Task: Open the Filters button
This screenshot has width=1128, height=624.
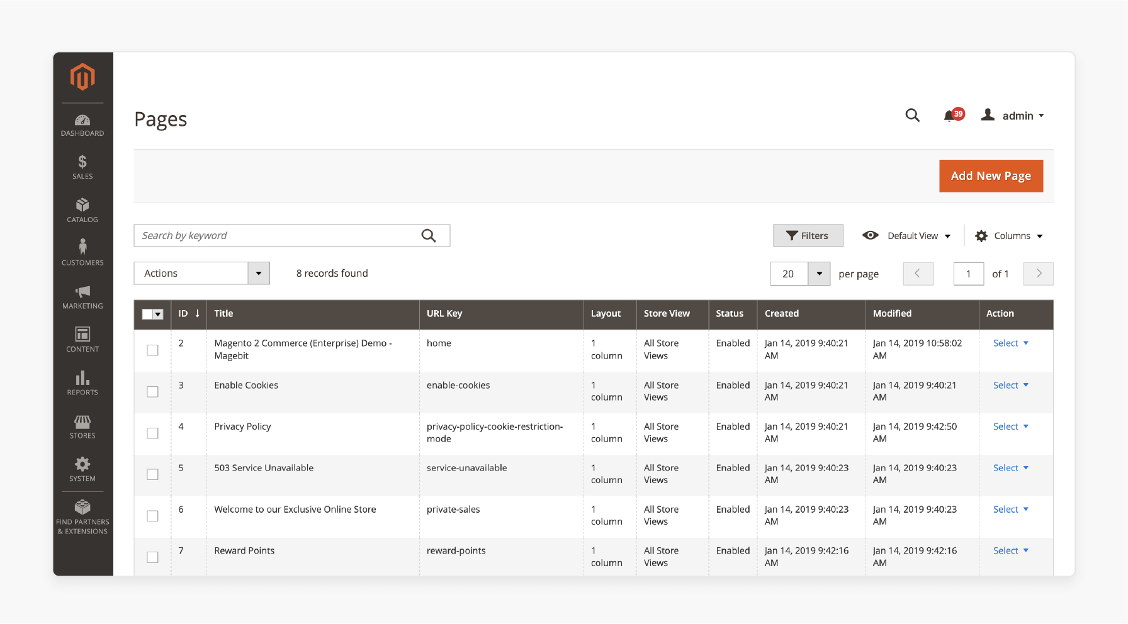Action: [x=808, y=236]
